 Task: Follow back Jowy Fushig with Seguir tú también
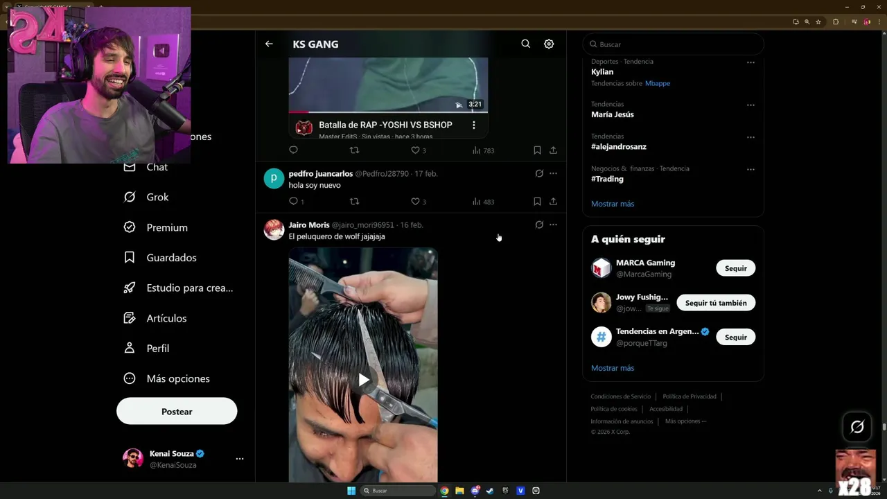(x=716, y=303)
